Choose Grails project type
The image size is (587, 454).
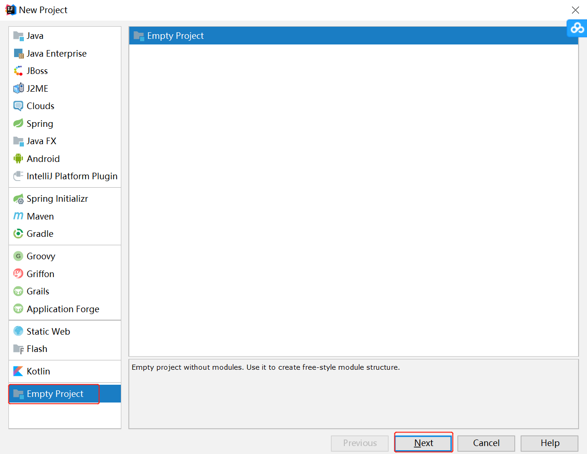(65, 291)
